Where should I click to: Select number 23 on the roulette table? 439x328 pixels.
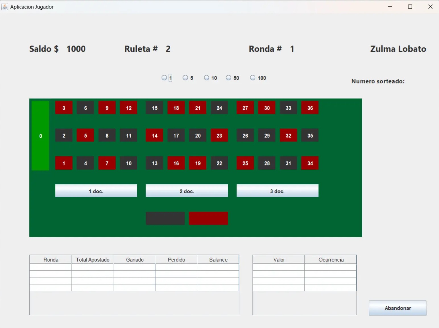(x=219, y=136)
